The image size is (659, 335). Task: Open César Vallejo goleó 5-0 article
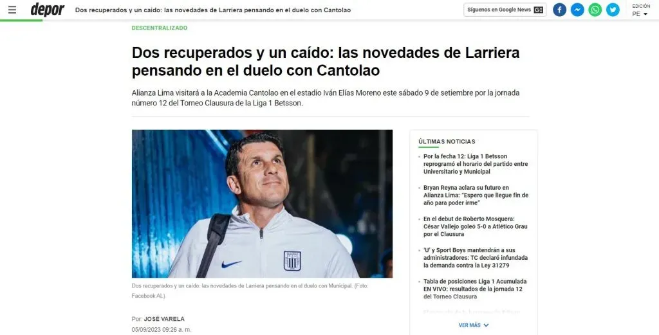tap(476, 226)
